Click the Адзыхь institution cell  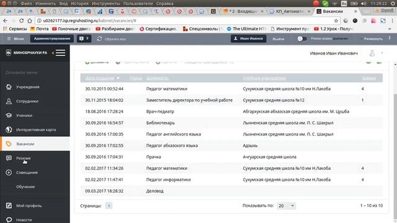tap(250, 146)
